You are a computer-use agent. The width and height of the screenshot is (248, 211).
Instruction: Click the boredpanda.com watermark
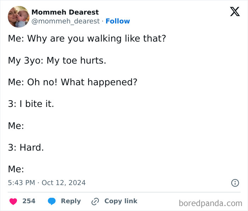210,203
